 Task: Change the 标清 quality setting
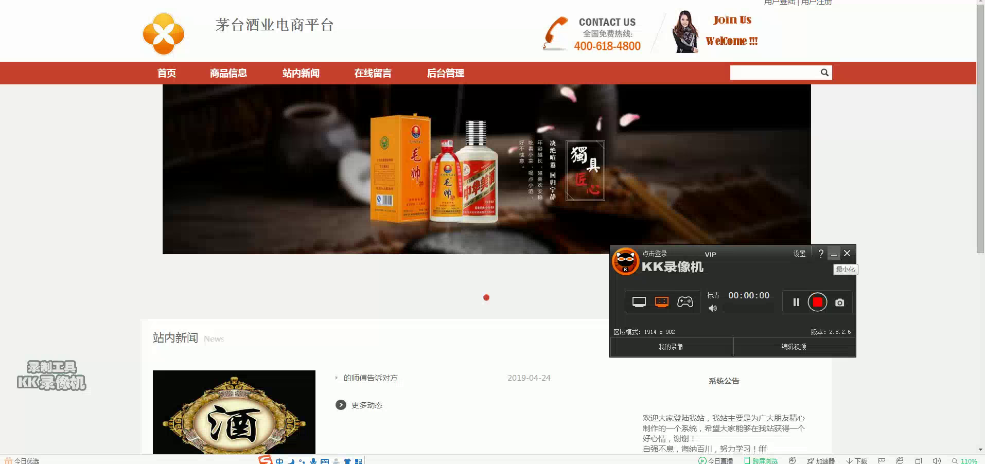pyautogui.click(x=713, y=295)
